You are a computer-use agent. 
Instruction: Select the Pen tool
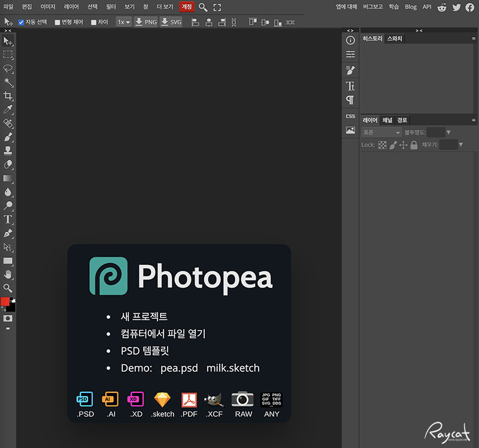(8, 233)
